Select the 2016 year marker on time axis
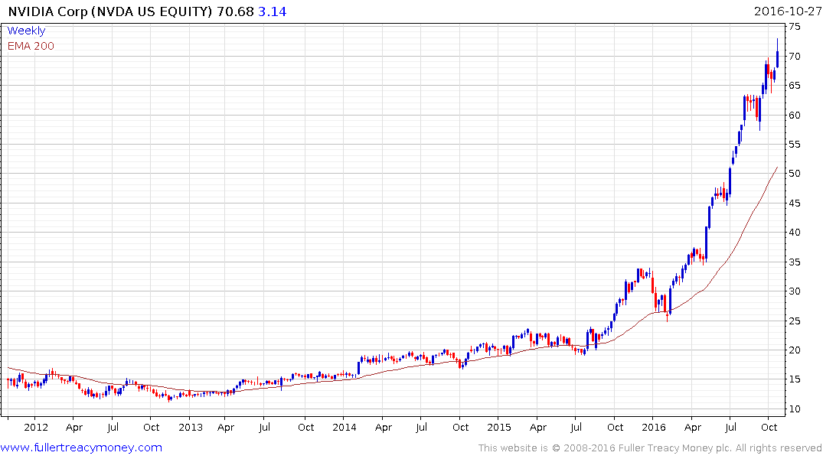823x459 pixels. point(653,427)
